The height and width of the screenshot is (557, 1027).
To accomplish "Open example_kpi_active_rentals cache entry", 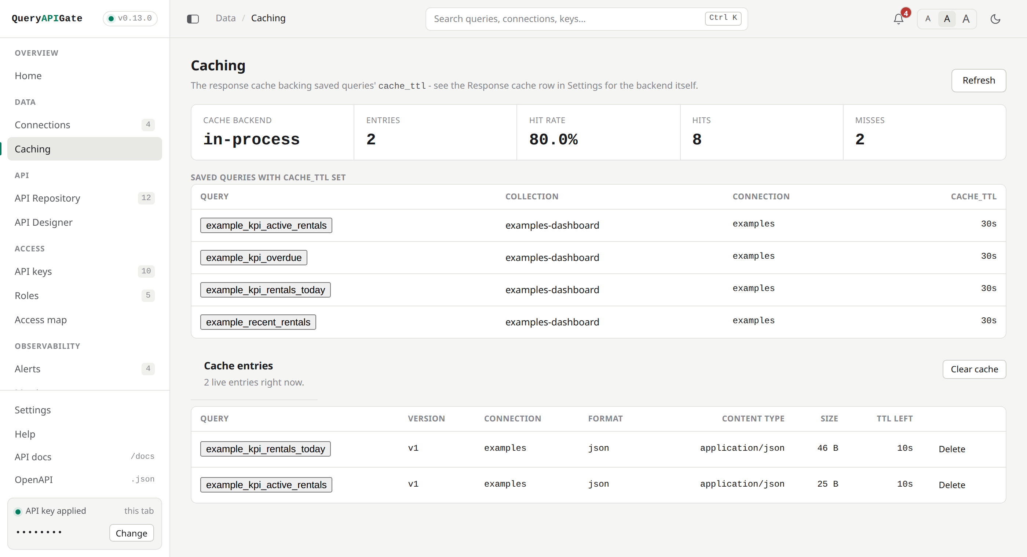I will point(266,485).
